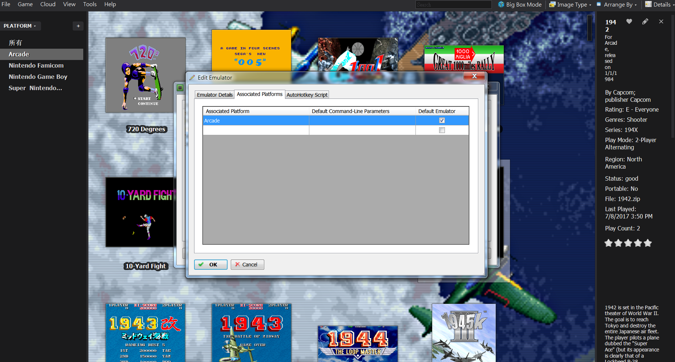Close the Edit Emulator dialog
Viewport: 675px width, 362px height.
[474, 76]
